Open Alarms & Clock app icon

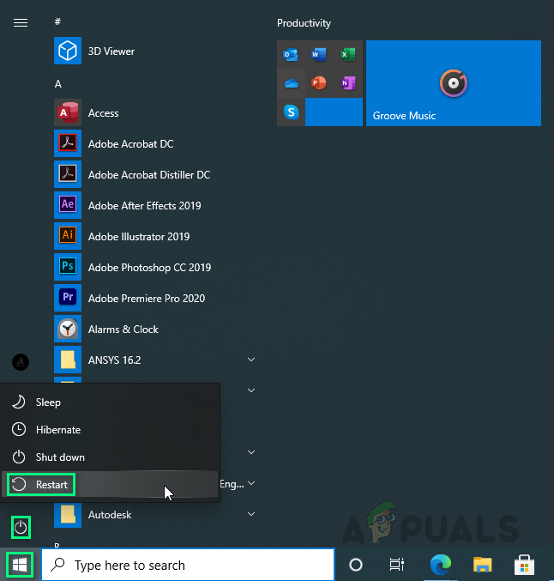point(68,329)
